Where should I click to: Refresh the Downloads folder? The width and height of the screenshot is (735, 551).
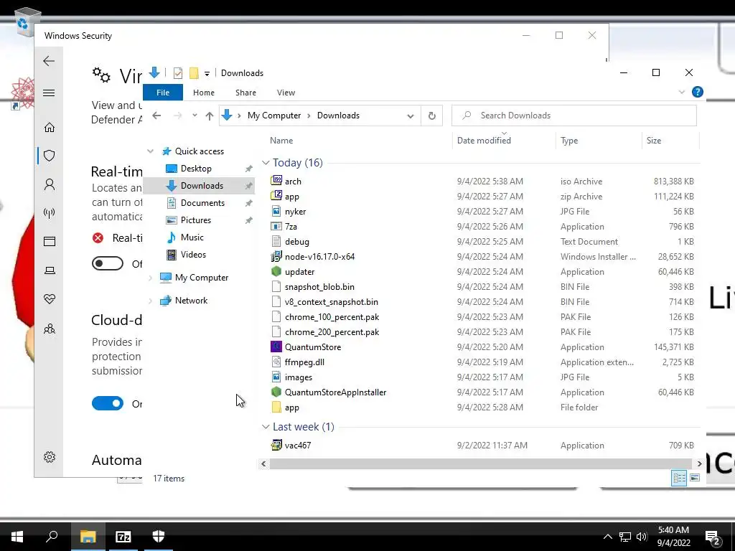[431, 116]
